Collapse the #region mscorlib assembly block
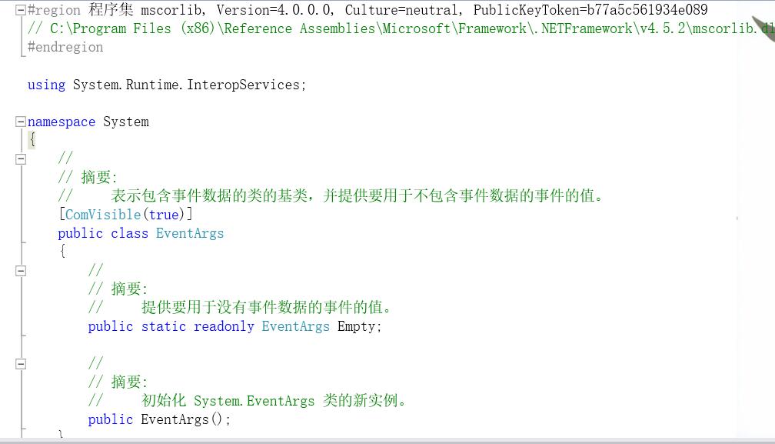The image size is (775, 444). pos(20,10)
